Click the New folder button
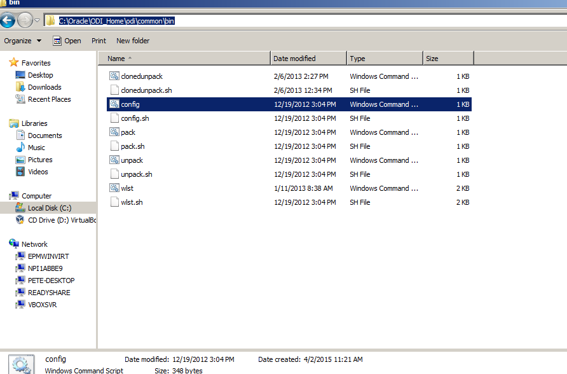The image size is (567, 374). (133, 41)
